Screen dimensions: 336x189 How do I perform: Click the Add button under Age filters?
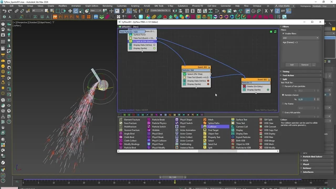292,65
